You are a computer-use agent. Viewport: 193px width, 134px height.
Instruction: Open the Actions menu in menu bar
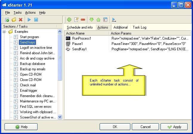(x=30, y=13)
